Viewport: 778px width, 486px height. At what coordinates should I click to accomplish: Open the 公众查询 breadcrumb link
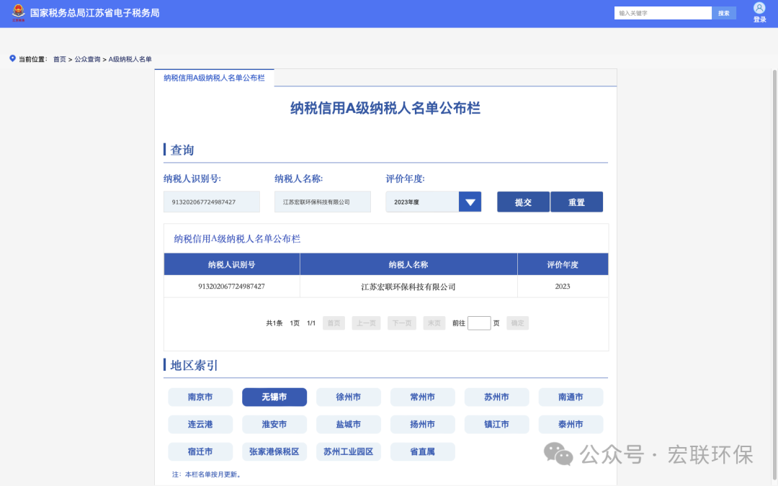pos(88,60)
